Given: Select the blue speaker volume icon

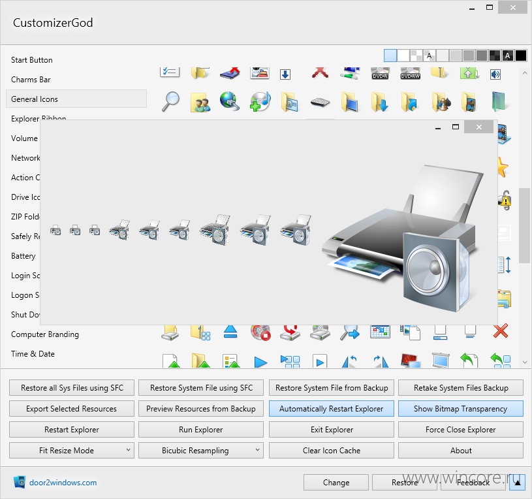Looking at the screenshot, I should click(x=495, y=74).
